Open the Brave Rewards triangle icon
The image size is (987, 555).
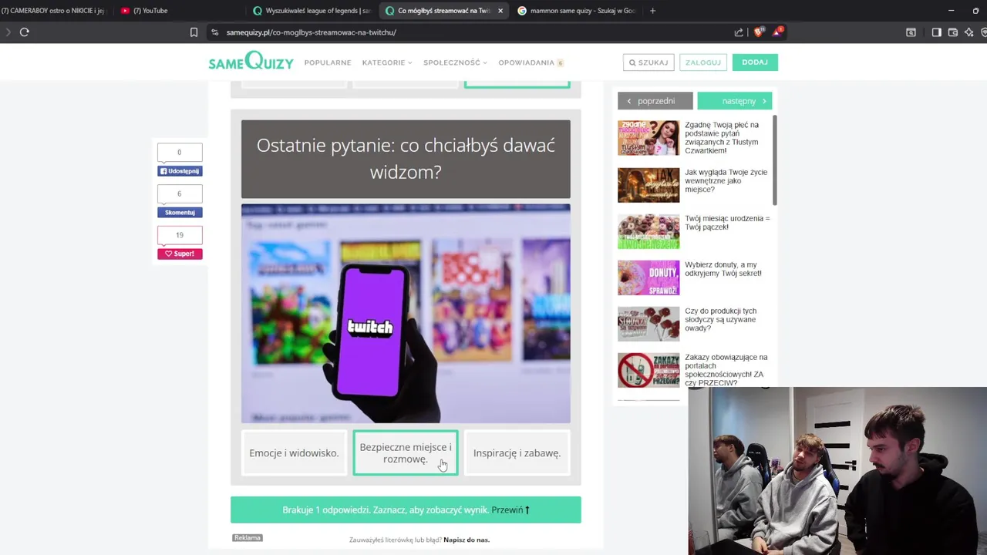pyautogui.click(x=778, y=32)
